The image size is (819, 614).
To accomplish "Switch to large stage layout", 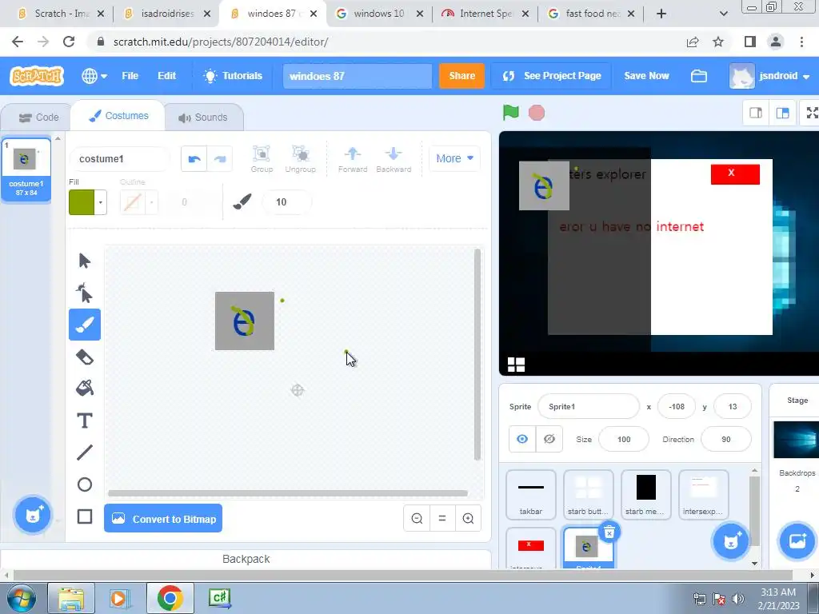I will tap(782, 113).
